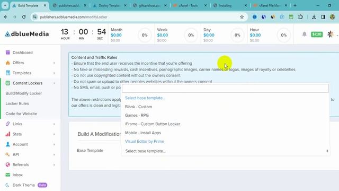Open a new browser tab
The image size is (339, 191).
click(x=295, y=5)
